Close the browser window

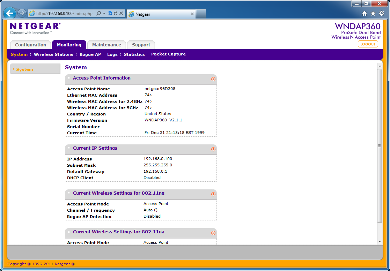(x=379, y=4)
